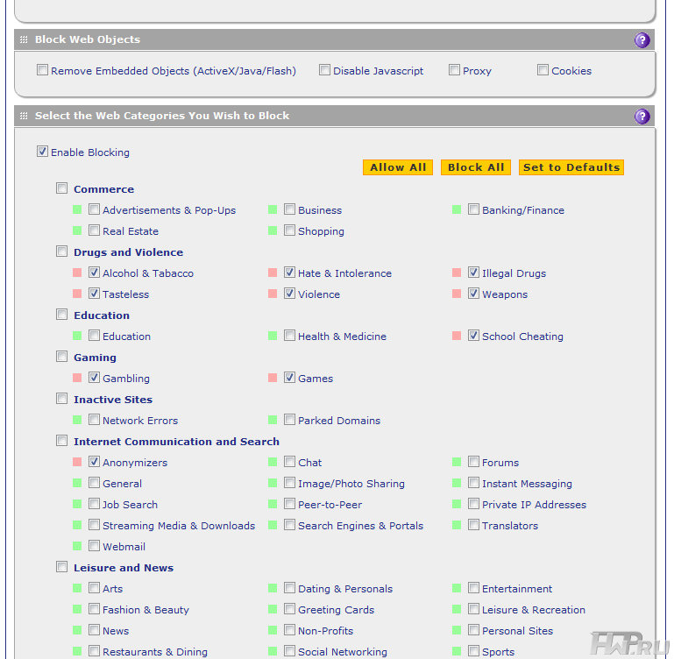674x659 pixels.
Task: Toggle the Drugs and Violence group checkbox
Action: point(61,252)
